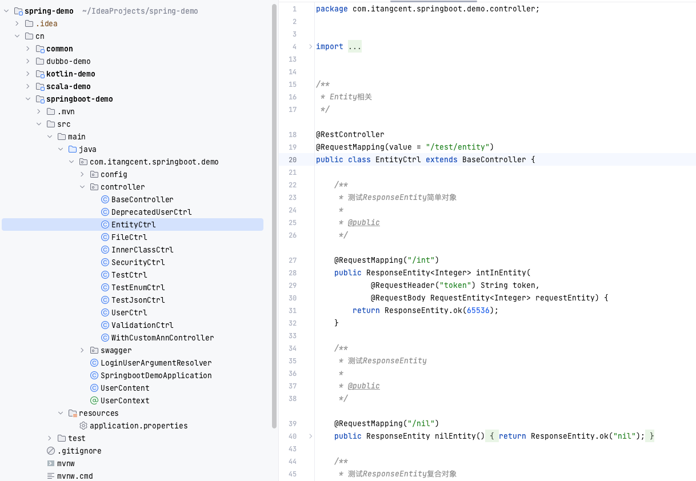Click the UserContent class icon
This screenshot has width=696, height=481.
(x=94, y=388)
